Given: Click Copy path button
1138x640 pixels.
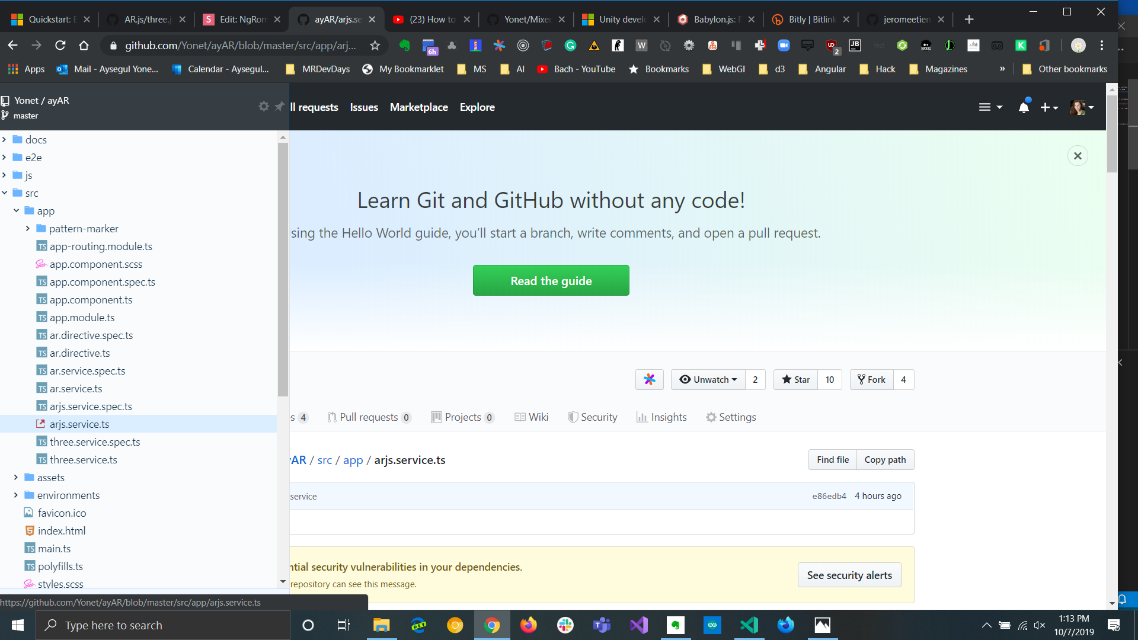Looking at the screenshot, I should tap(885, 460).
